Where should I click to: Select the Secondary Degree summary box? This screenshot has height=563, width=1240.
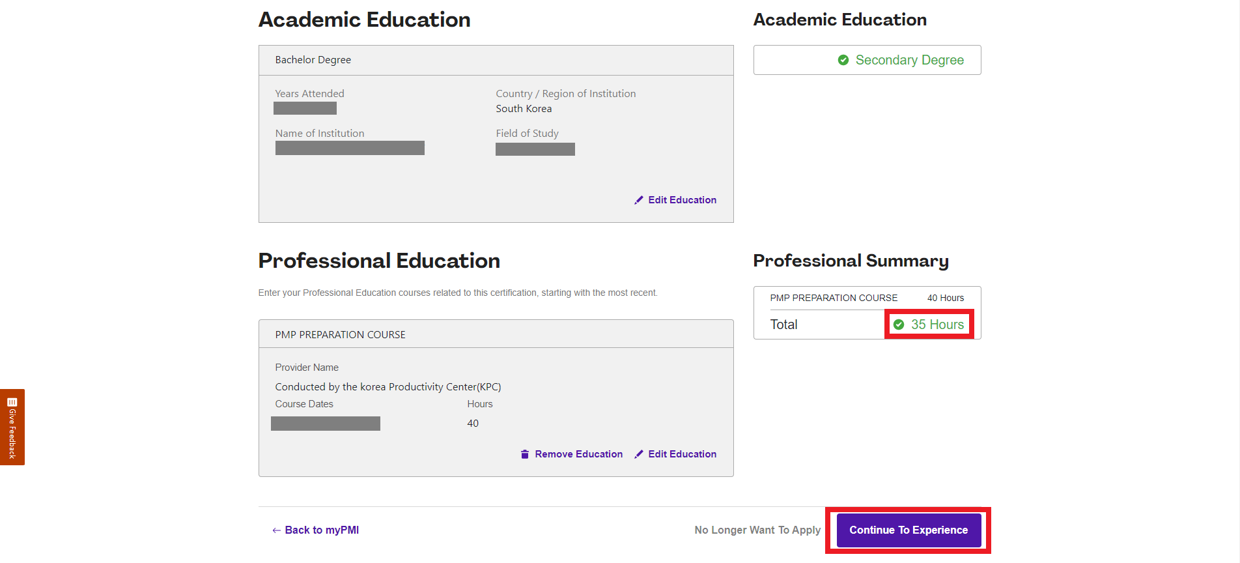pyautogui.click(x=867, y=60)
